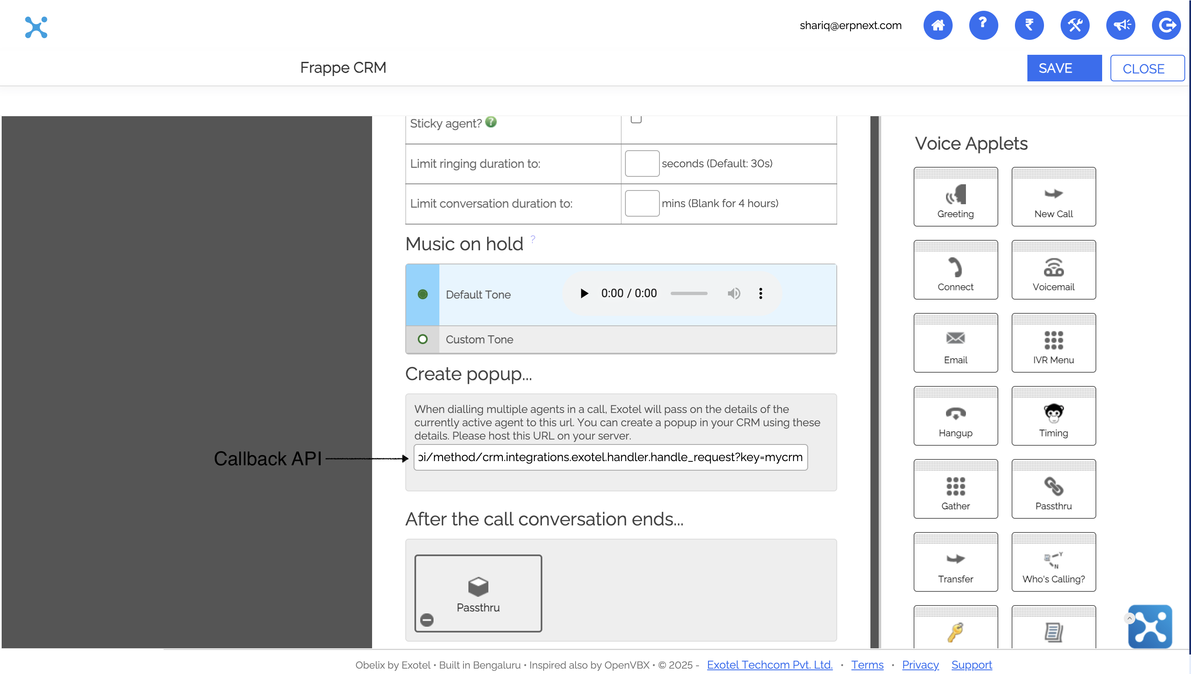This screenshot has width=1191, height=674.
Task: Open the tools settings icon
Action: tap(1074, 25)
